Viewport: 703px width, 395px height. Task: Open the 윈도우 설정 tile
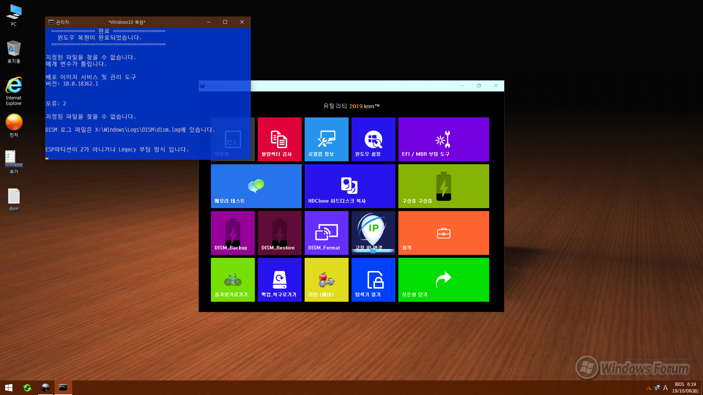(x=373, y=139)
